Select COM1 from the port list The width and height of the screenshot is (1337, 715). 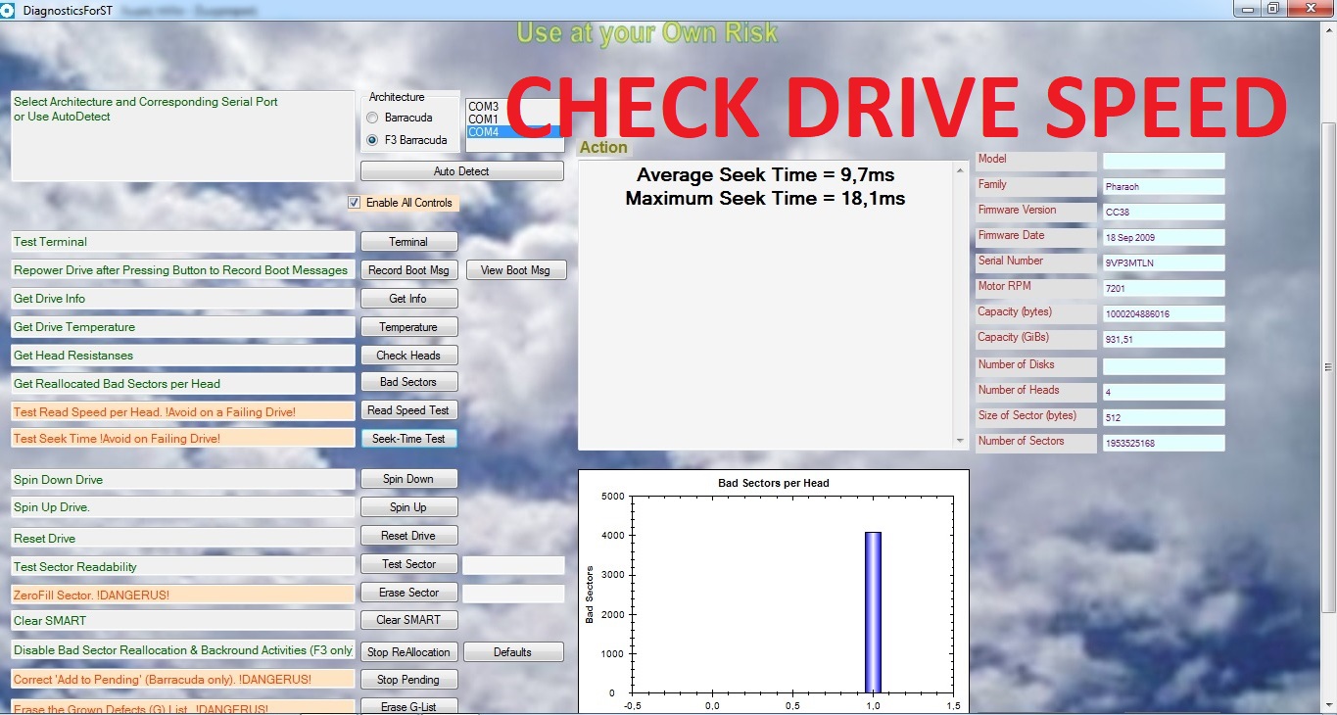(484, 119)
